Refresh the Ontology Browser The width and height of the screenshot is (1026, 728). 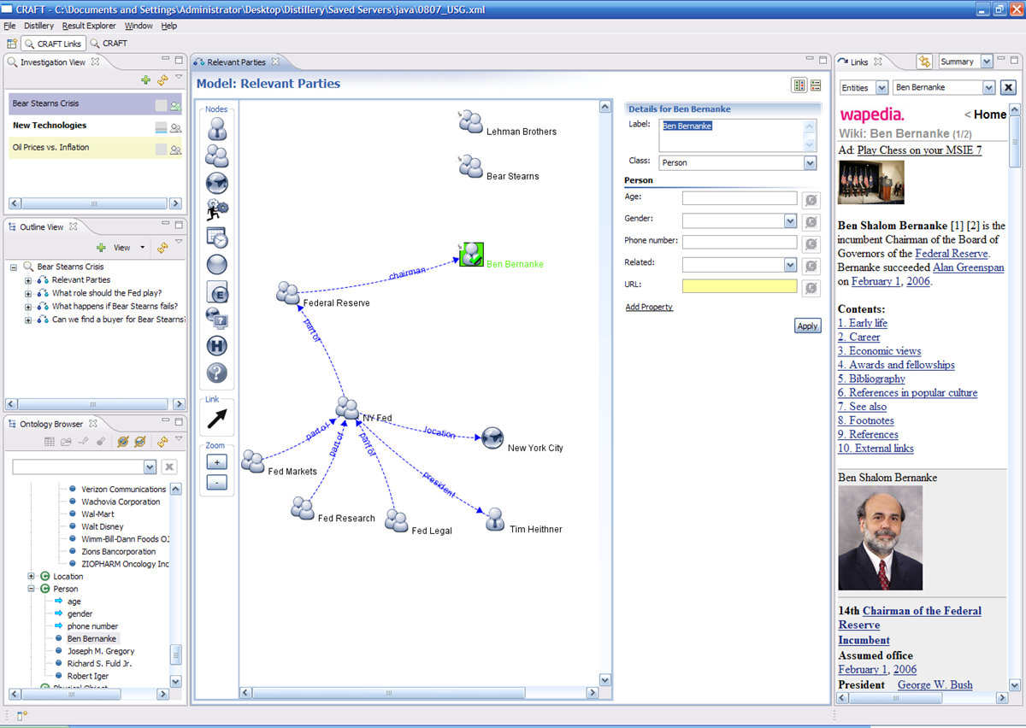(x=162, y=442)
